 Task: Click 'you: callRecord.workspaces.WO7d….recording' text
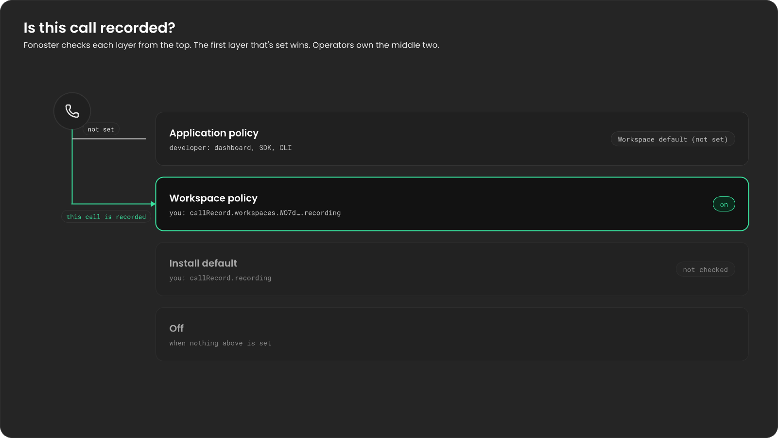(x=255, y=213)
